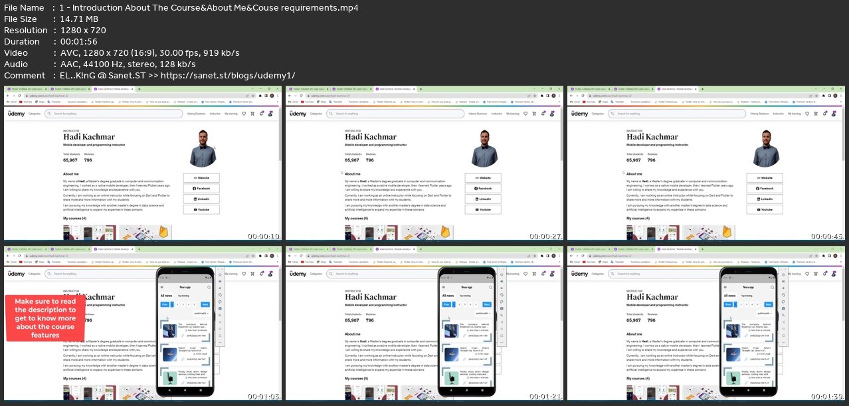Viewport: 849px width, 406px height.
Task: Tap the app search icon in the 00:01:03 frame
Action: point(210,286)
